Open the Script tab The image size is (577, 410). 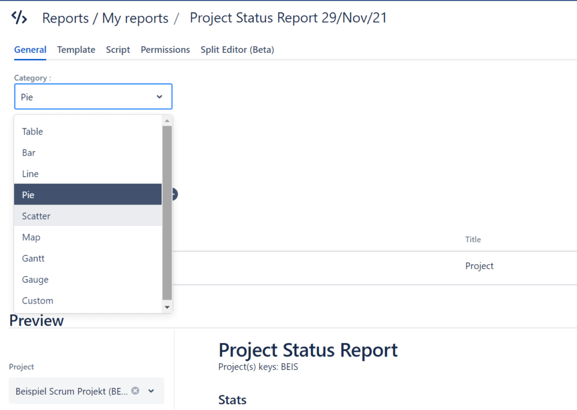tap(118, 50)
